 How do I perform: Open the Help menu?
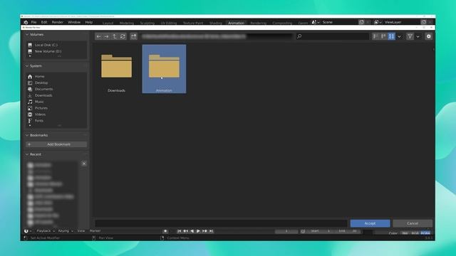(88, 22)
